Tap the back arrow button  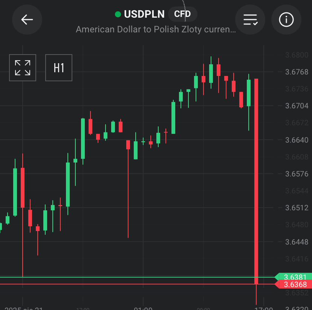(27, 20)
